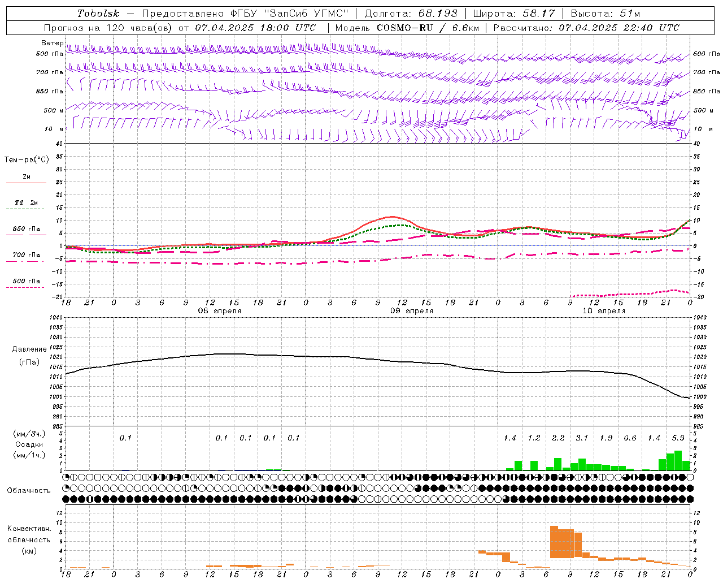This screenshot has height=579, width=723.
Task: Click the '500 гПа' dotted legend entry
Action: [x=26, y=281]
